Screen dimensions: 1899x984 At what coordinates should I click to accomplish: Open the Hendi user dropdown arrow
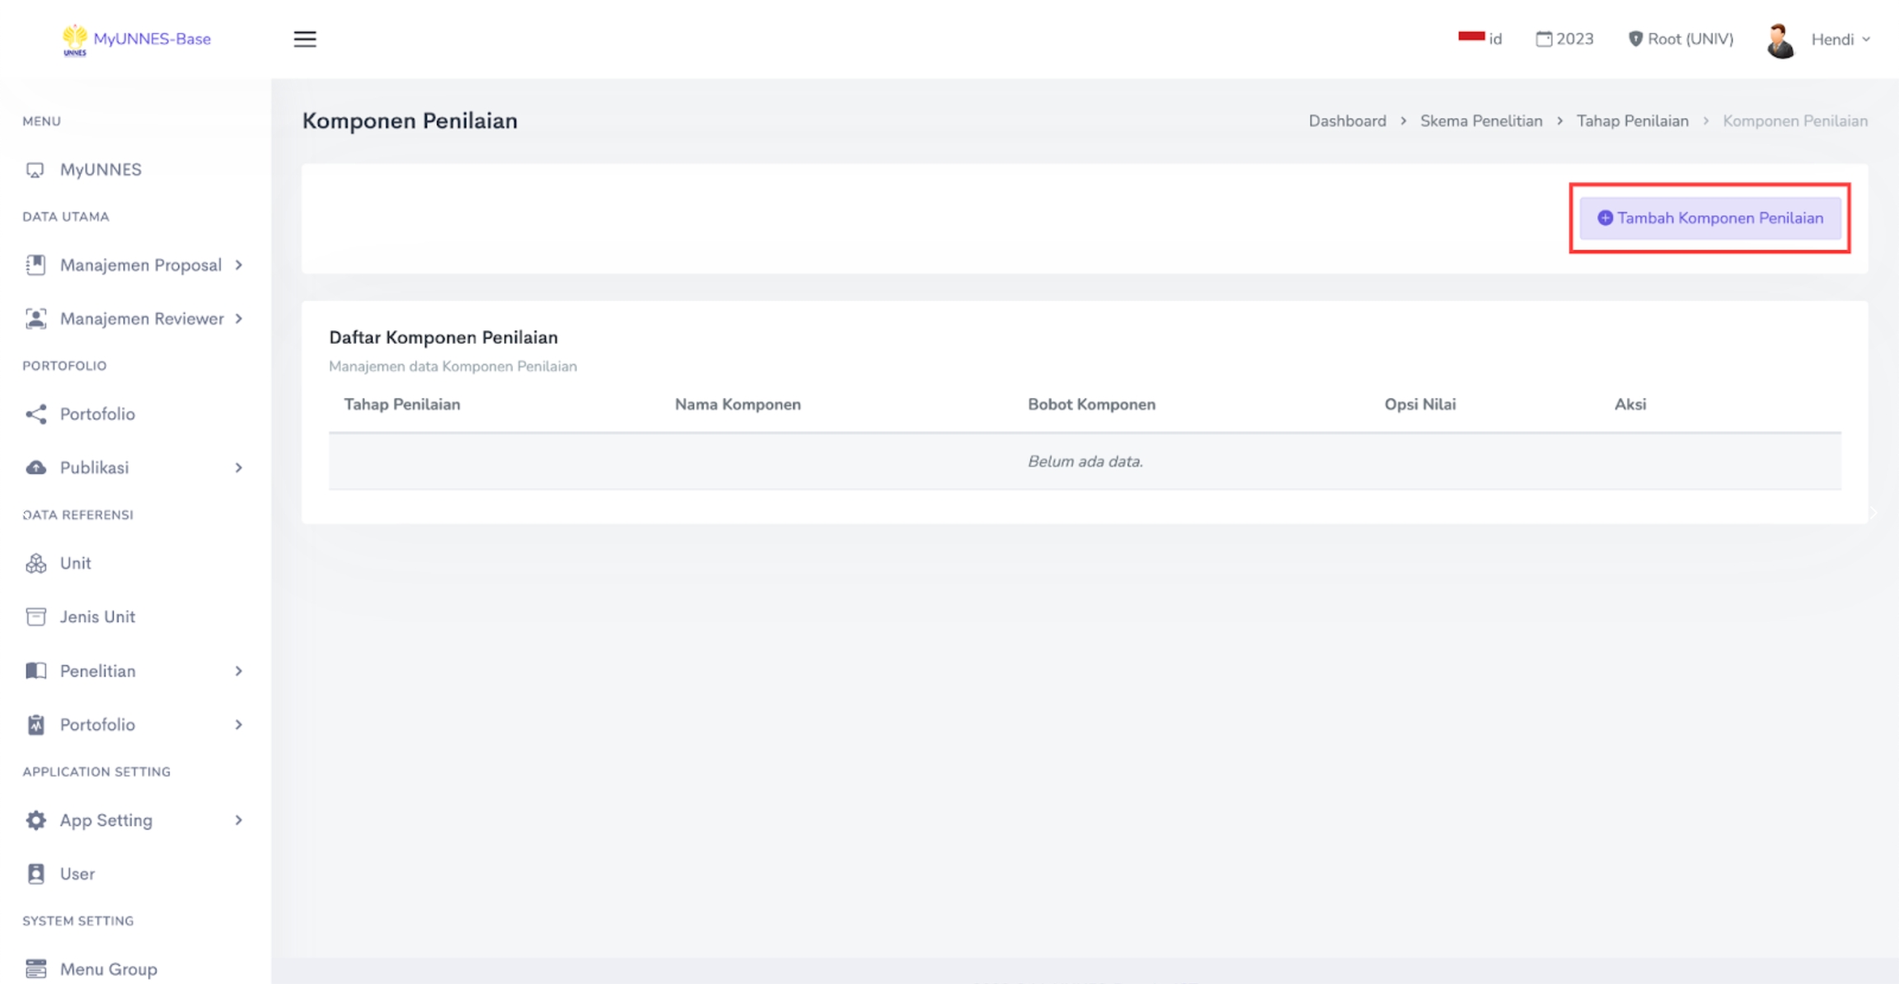tap(1866, 40)
